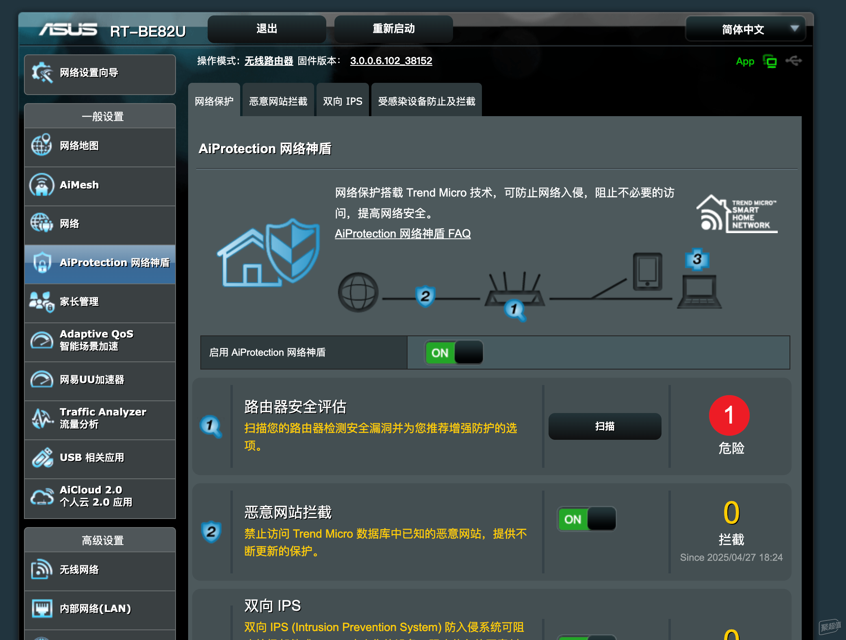
Task: Click the green App link
Action: (745, 61)
